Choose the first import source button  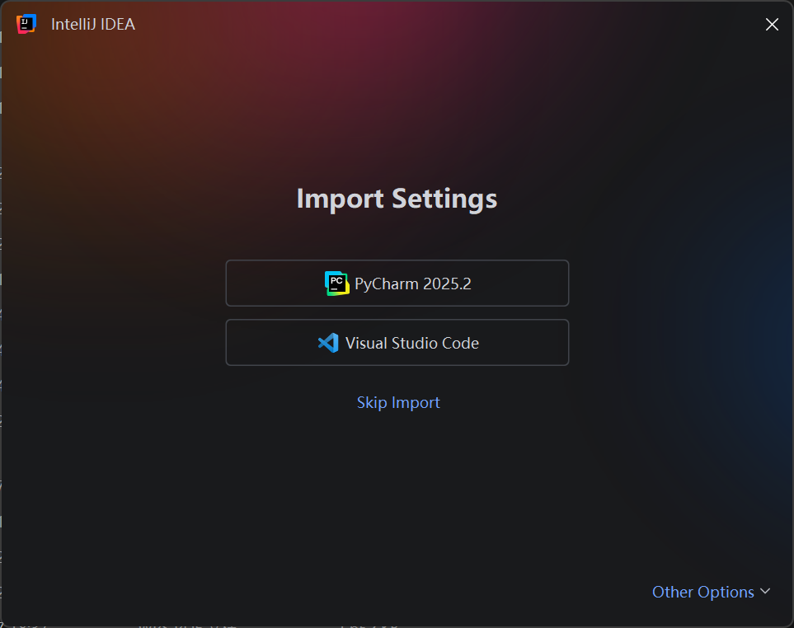coord(397,283)
